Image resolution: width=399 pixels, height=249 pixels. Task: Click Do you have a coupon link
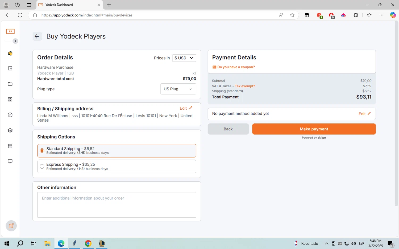[x=234, y=67]
